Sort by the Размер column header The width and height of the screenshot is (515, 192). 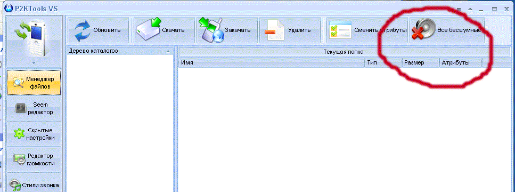[x=421, y=62]
